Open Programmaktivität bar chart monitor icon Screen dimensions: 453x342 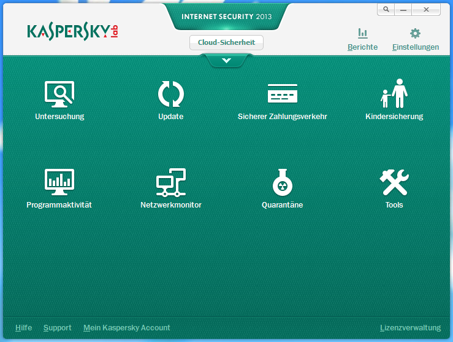click(59, 182)
